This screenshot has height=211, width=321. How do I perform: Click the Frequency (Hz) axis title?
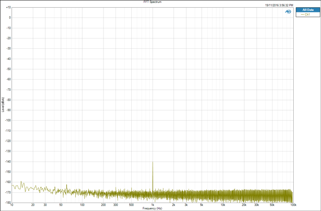coord(152,208)
